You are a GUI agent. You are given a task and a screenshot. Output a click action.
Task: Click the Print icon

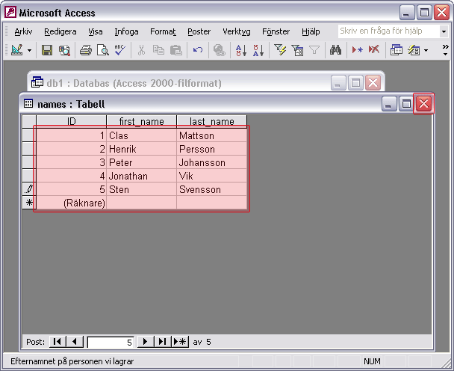pyautogui.click(x=85, y=50)
